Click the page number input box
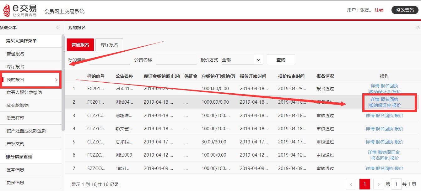Viewport: 421px width, 191px height. click(396, 184)
